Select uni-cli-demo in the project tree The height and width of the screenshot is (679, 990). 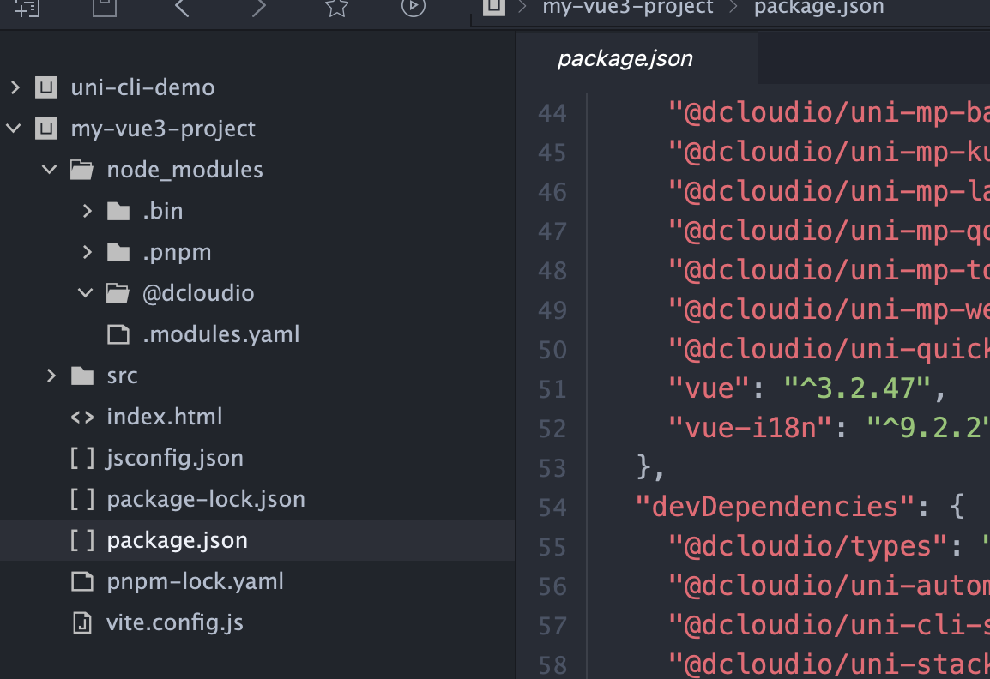click(142, 87)
